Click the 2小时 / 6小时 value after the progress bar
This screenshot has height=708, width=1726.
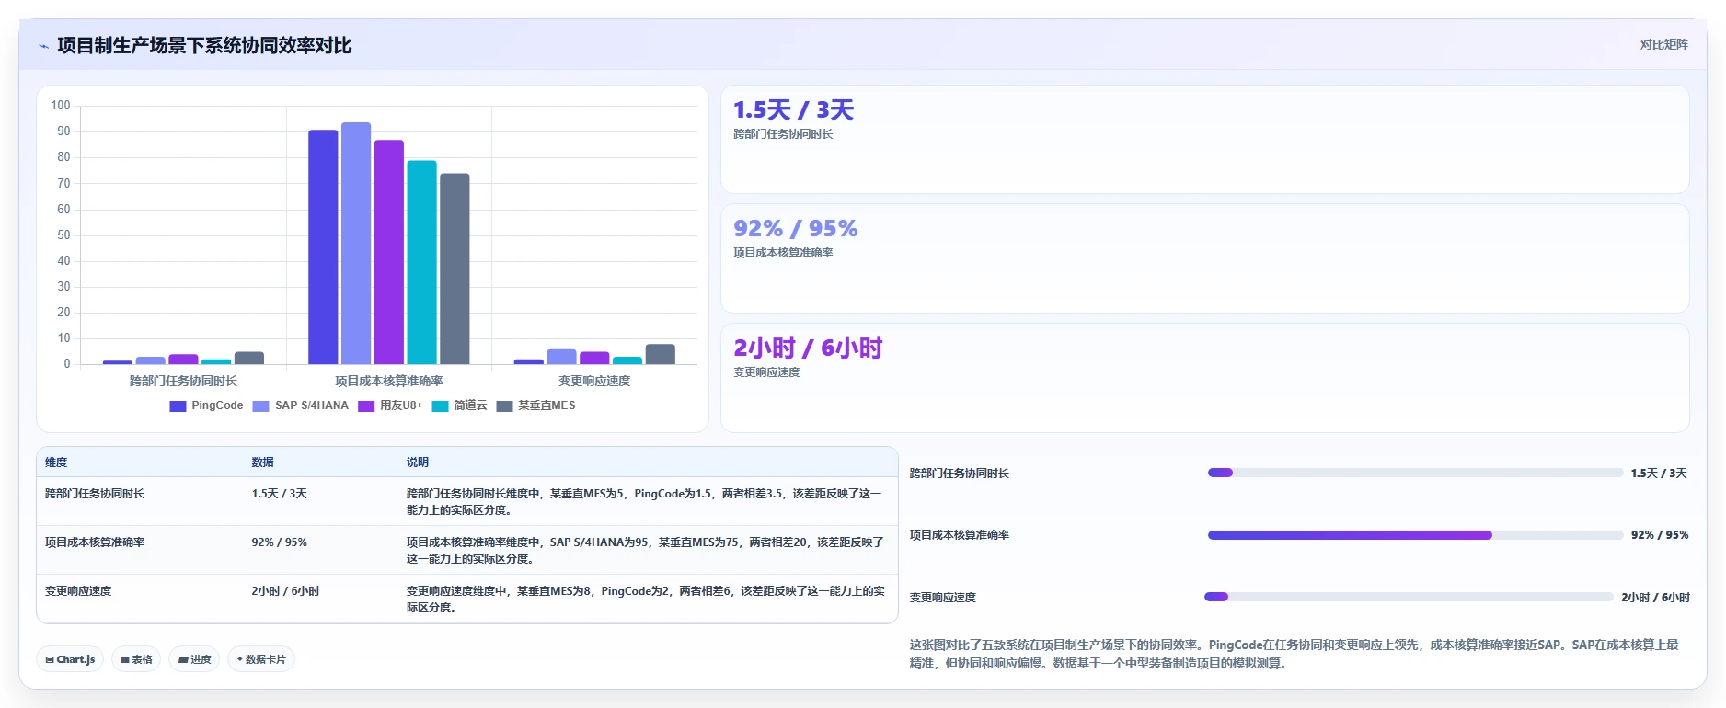(x=1655, y=598)
